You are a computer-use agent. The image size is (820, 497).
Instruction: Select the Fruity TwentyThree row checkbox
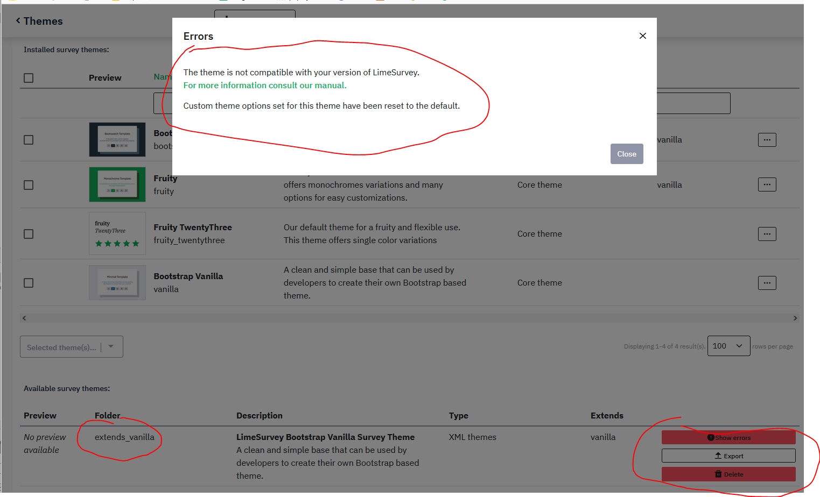29,234
